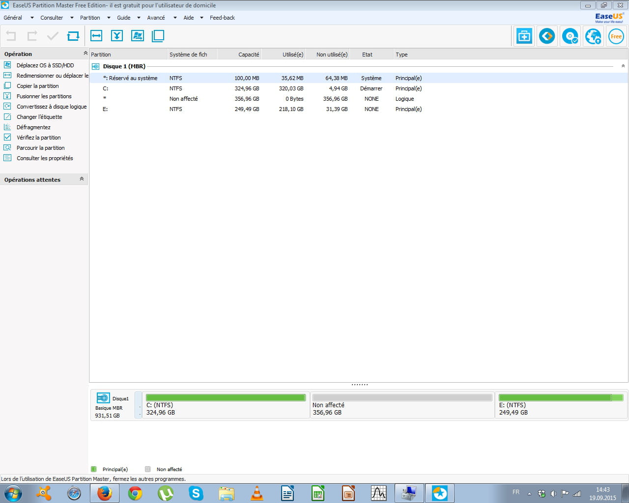Click the Copy partition toolbar icon
Viewport: 629px width, 503px height.
tap(158, 36)
